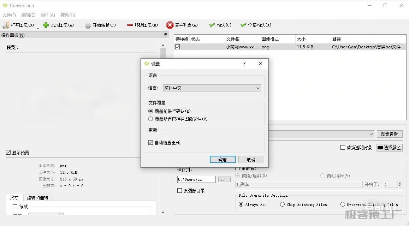Click the green plus 添加图像 icon

pos(46,25)
